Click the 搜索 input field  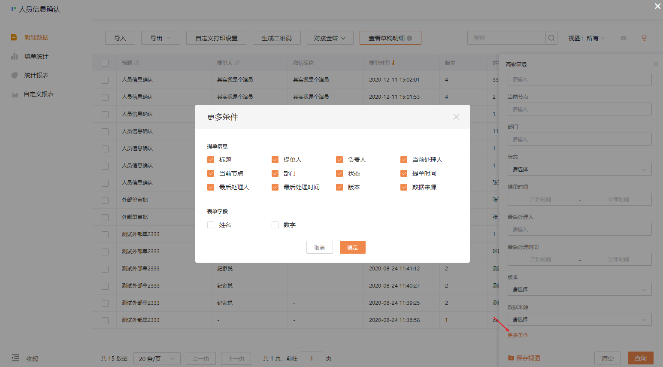[x=506, y=38]
